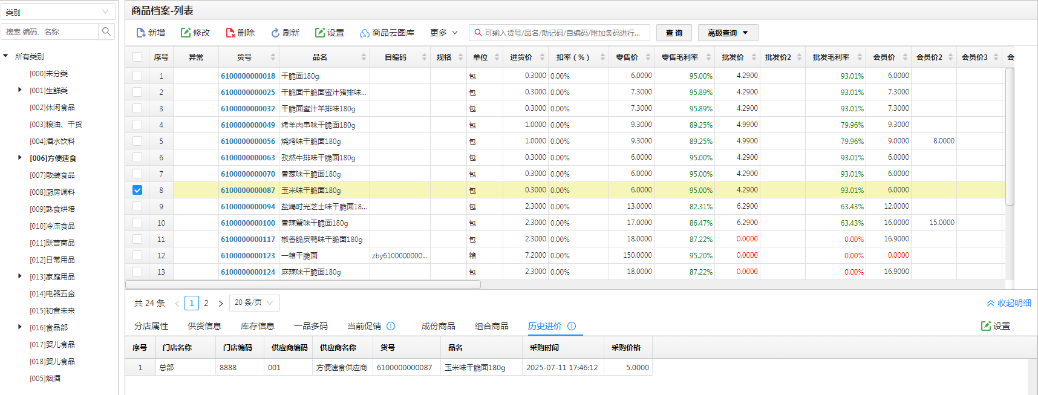Screen dimensions: 1038x395
Task: Switch to the 供货信息 tab
Action: coord(204,326)
